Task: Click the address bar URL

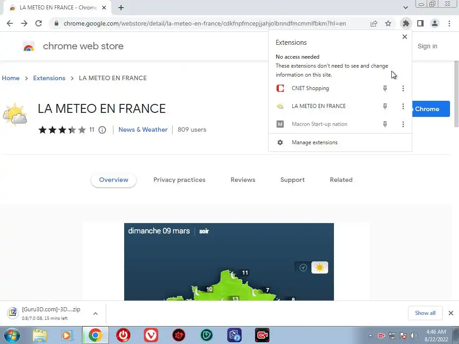Action: (x=204, y=23)
